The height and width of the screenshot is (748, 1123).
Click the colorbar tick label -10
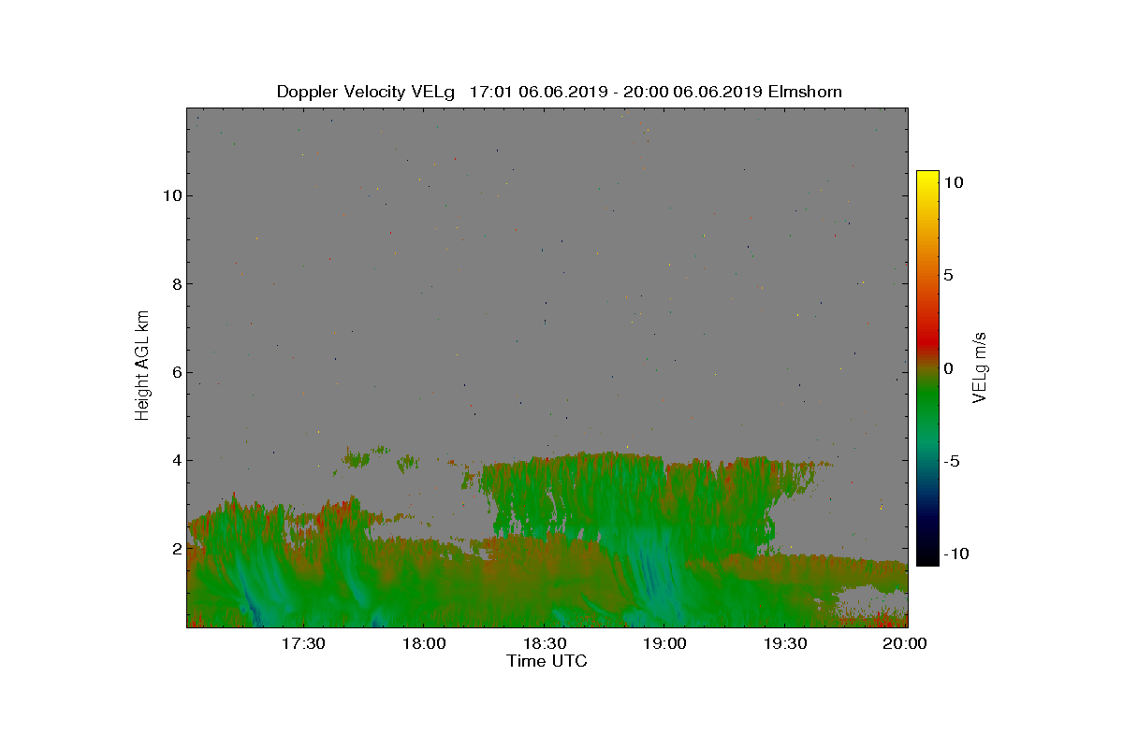point(955,554)
